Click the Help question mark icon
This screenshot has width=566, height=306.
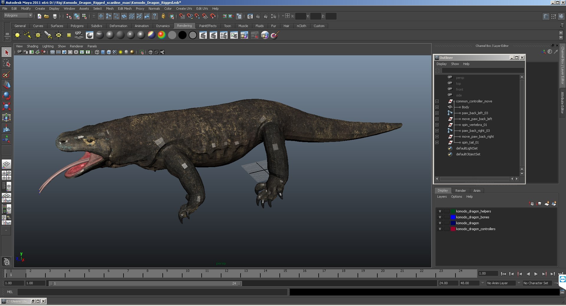pyautogui.click(x=154, y=16)
